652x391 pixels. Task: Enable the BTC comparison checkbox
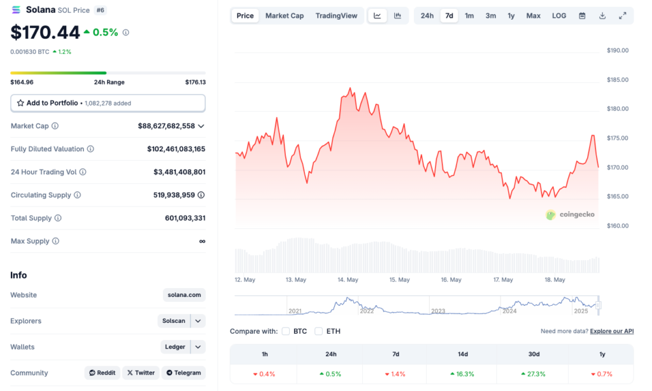286,331
